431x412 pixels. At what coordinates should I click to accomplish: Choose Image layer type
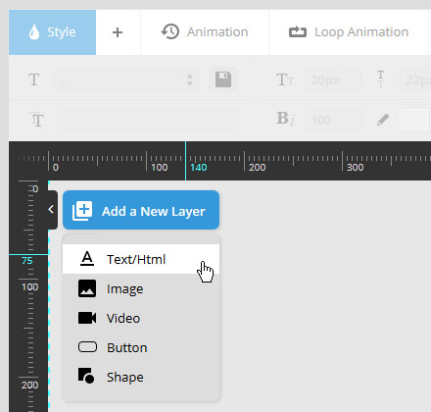(141, 288)
